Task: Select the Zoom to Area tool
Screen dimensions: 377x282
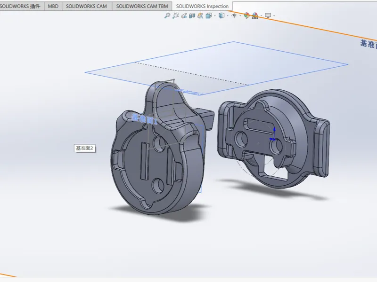Action: (175, 16)
